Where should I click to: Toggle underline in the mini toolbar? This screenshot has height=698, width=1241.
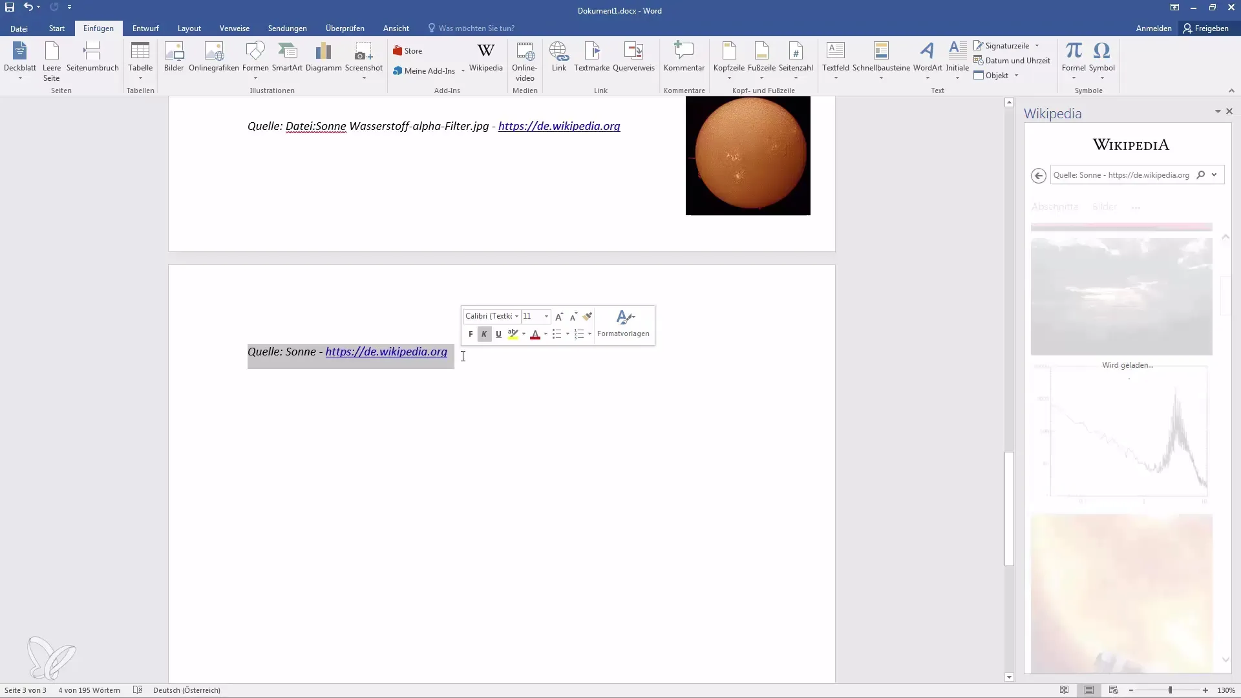click(498, 334)
